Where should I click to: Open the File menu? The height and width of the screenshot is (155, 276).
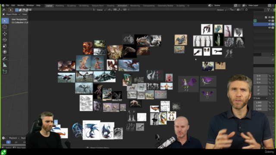[7, 6]
